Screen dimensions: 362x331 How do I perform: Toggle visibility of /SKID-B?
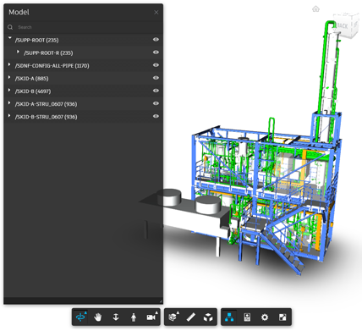pos(156,91)
